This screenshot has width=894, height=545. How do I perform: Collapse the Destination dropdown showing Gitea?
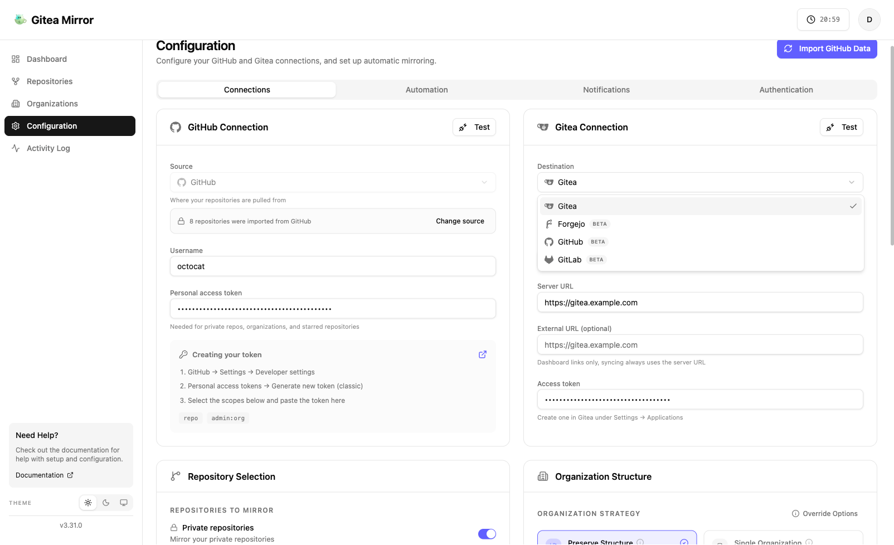click(700, 182)
